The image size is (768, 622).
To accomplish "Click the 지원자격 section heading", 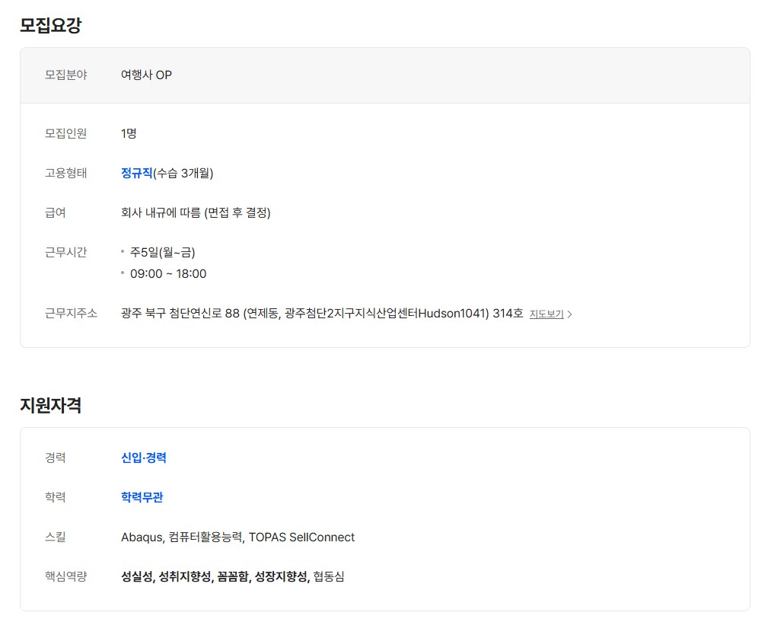I will pyautogui.click(x=50, y=405).
